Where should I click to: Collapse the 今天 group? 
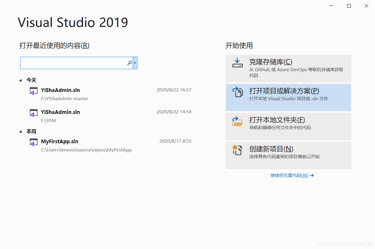(x=21, y=80)
